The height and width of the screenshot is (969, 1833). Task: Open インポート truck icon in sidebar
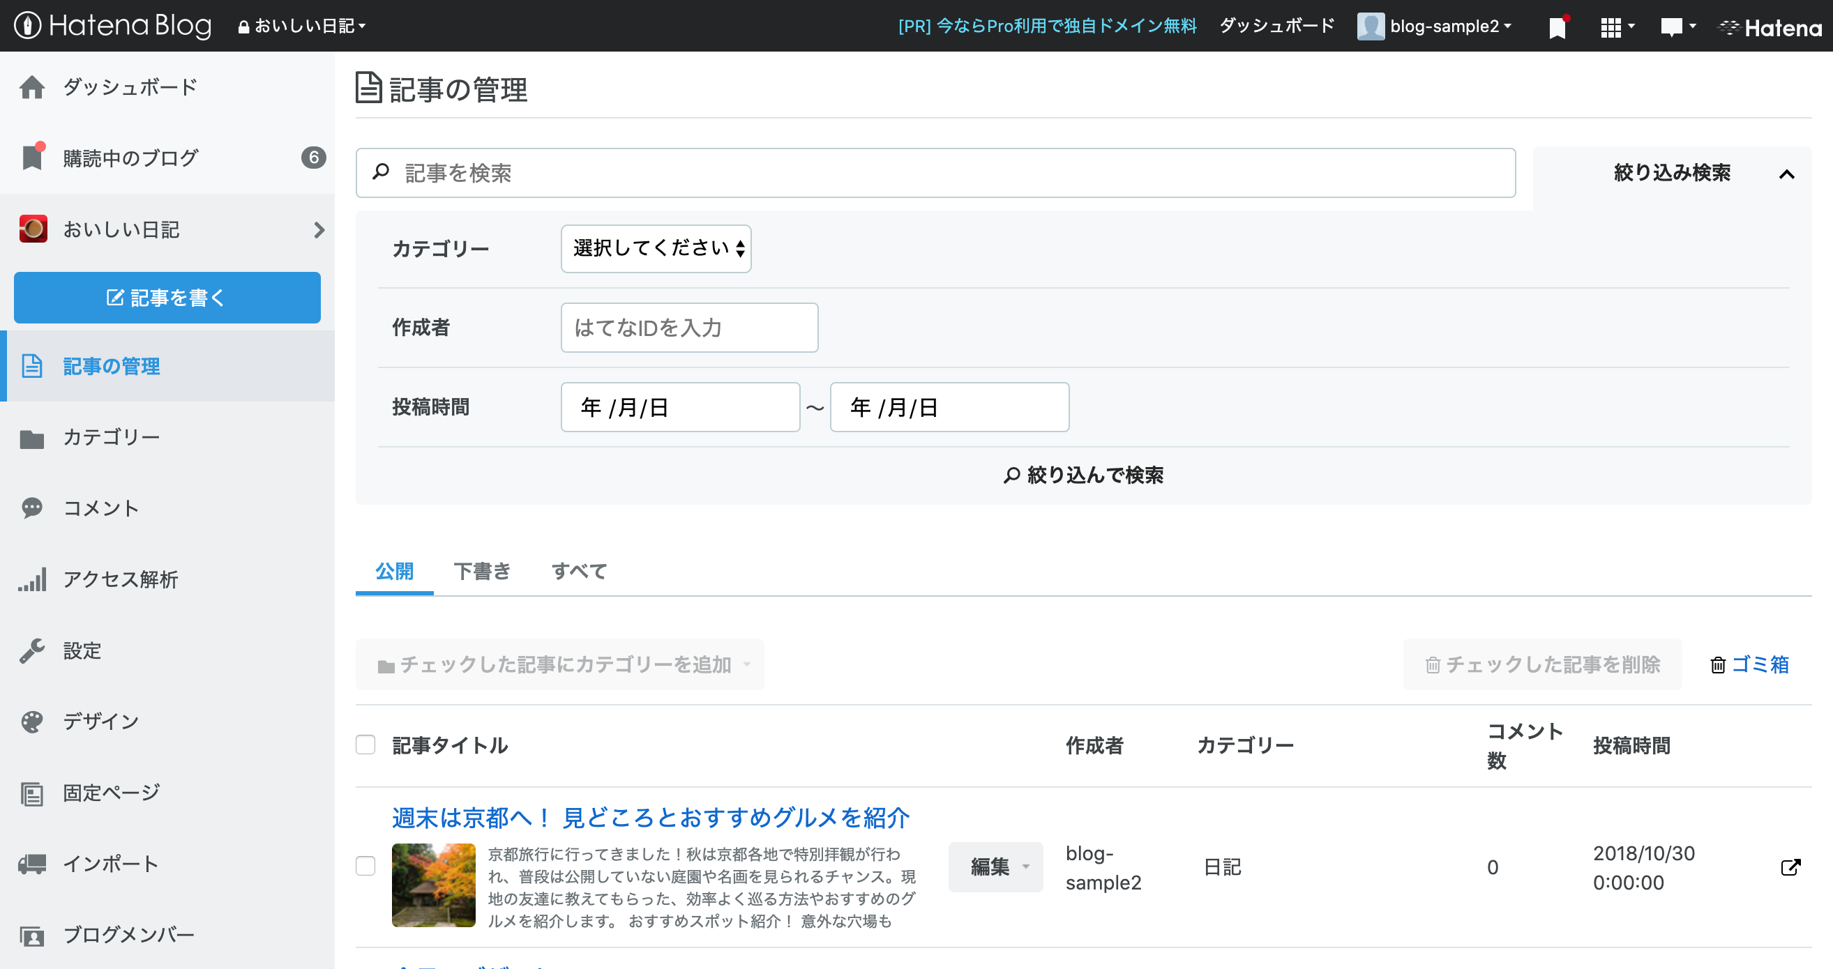click(32, 863)
